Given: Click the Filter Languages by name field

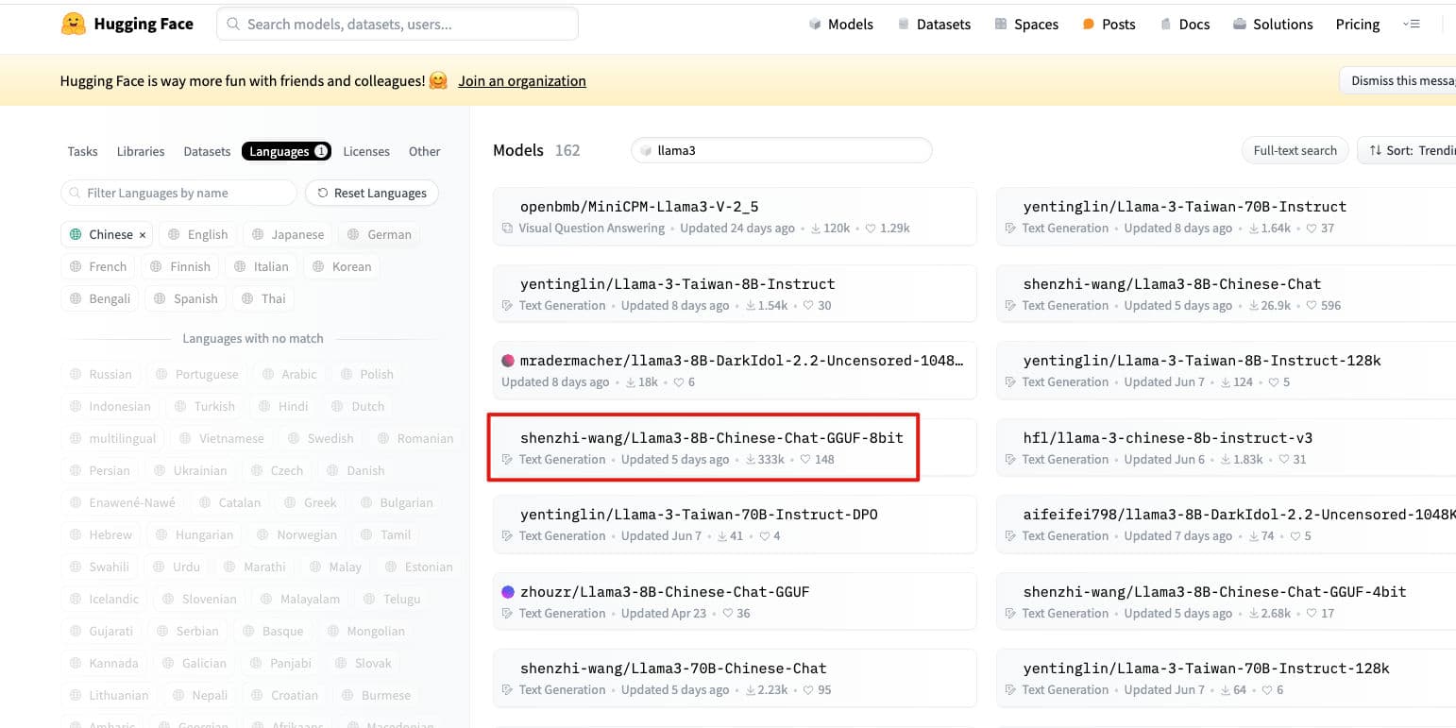Looking at the screenshot, I should [179, 193].
